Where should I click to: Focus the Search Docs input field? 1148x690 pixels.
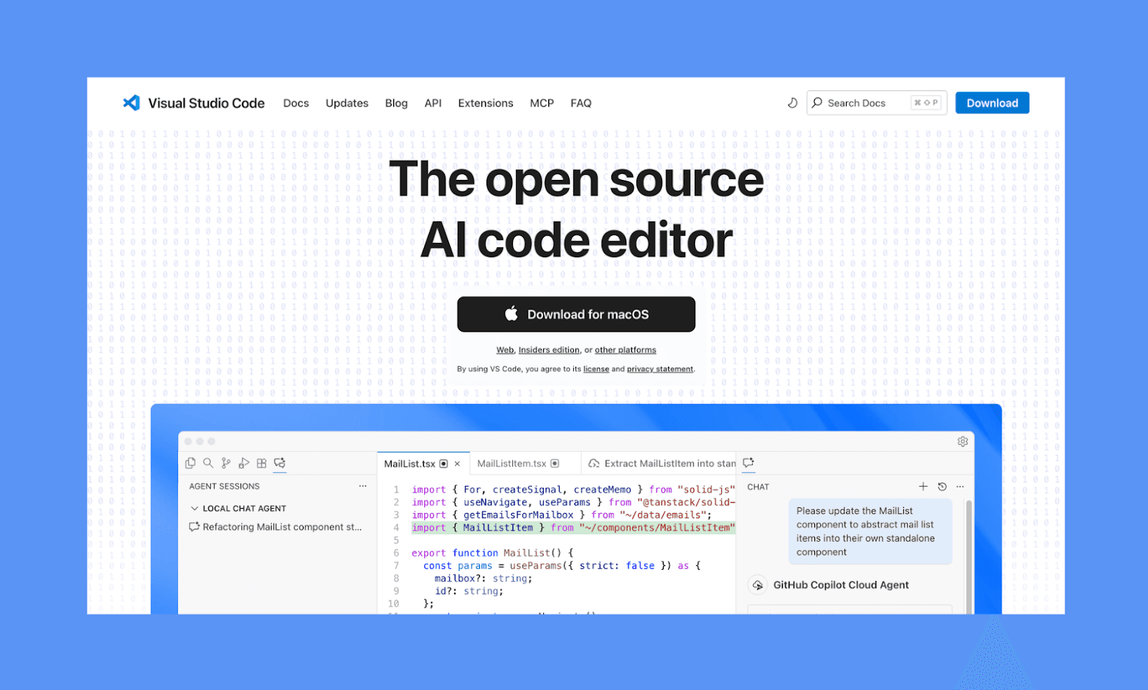[x=877, y=102]
